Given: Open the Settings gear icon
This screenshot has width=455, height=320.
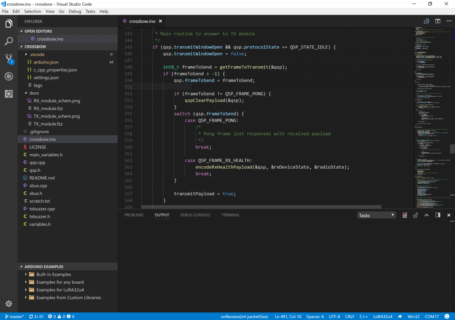Looking at the screenshot, I should 8,304.
